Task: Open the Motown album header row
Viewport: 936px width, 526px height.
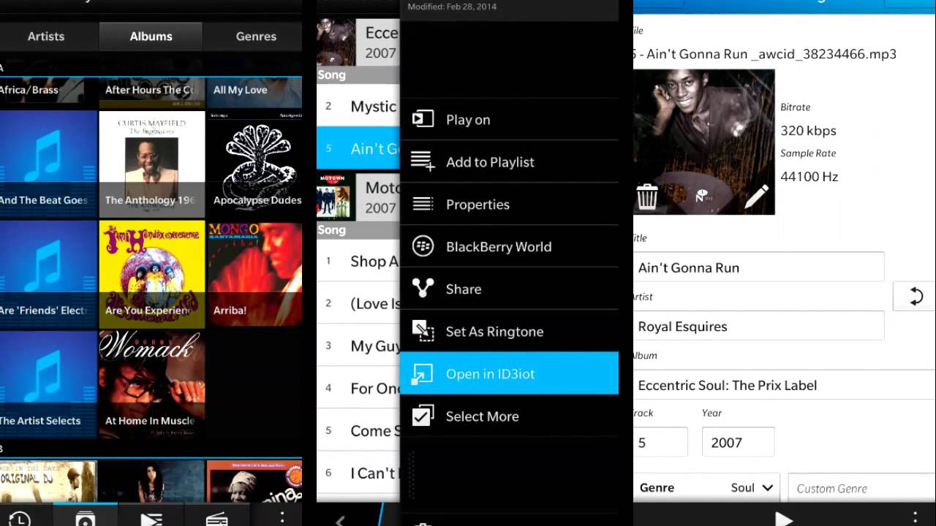Action: 358,197
